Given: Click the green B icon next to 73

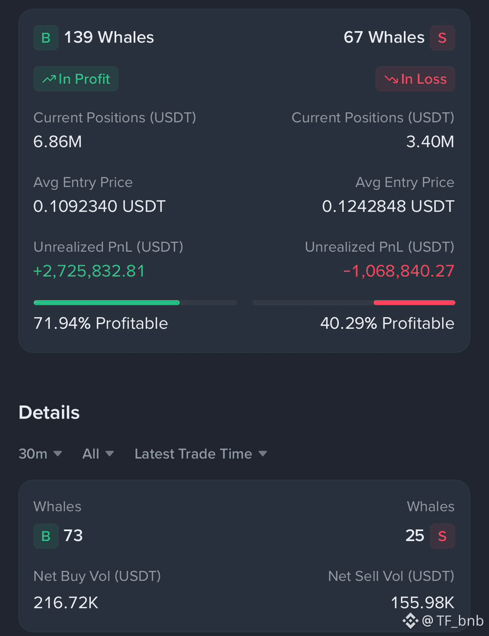Looking at the screenshot, I should tap(46, 536).
